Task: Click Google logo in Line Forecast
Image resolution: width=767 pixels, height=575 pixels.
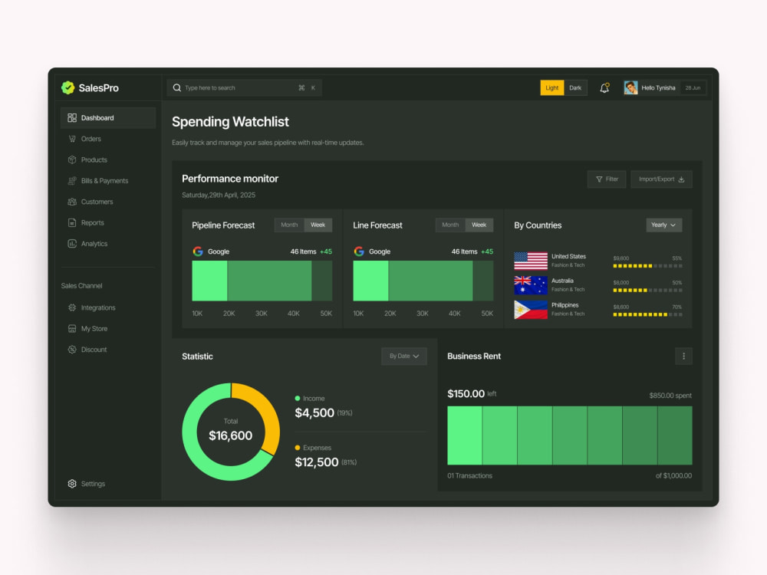Action: pyautogui.click(x=359, y=251)
